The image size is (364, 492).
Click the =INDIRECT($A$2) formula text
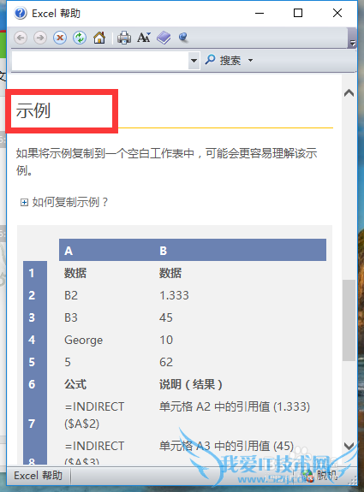(x=94, y=415)
